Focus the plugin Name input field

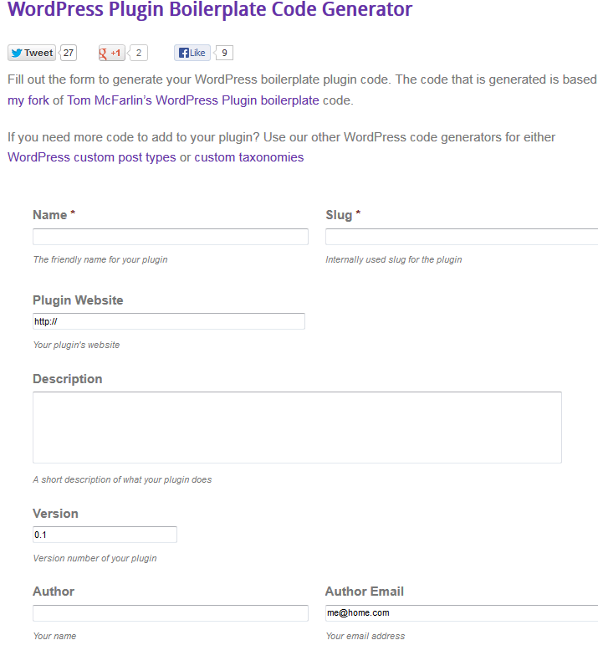tap(171, 237)
